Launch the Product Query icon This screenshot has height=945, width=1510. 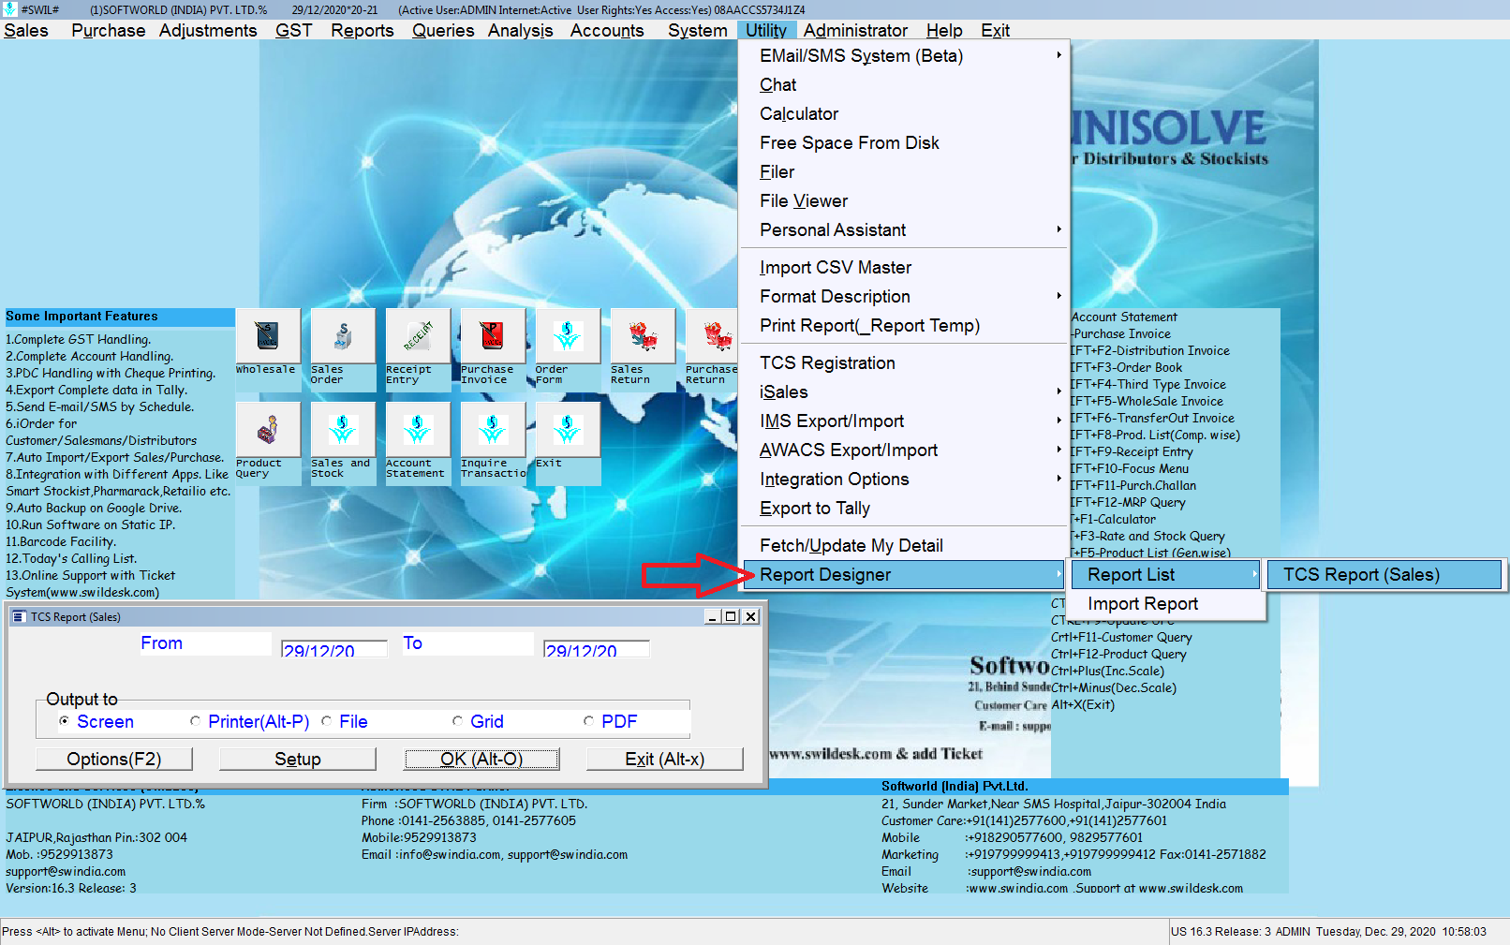coord(268,430)
